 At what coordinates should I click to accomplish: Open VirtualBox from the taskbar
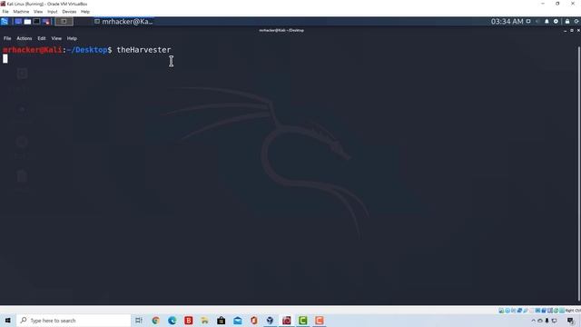coord(271,321)
